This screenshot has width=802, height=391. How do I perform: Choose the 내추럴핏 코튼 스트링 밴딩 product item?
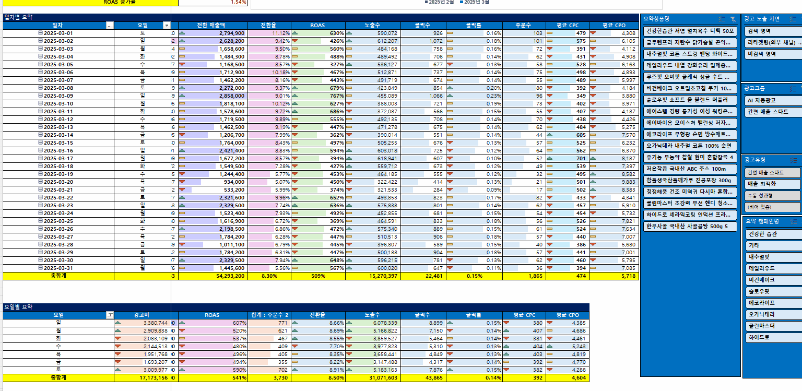[x=690, y=54]
